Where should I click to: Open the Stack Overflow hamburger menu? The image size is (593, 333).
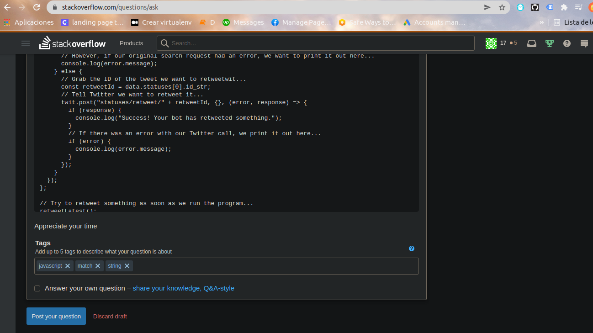[26, 43]
